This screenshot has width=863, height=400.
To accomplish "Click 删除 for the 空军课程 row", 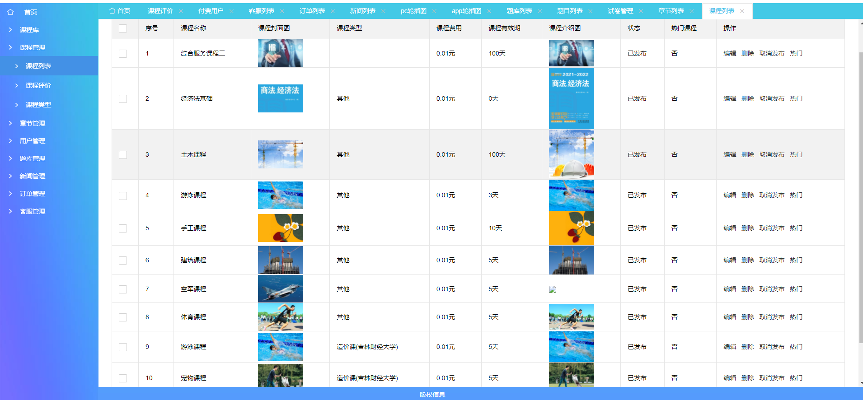I will pos(747,289).
